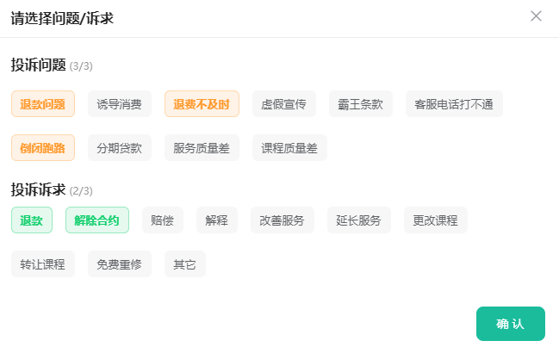Select 改善服务 as a demand
This screenshot has height=347, width=559.
tap(283, 220)
